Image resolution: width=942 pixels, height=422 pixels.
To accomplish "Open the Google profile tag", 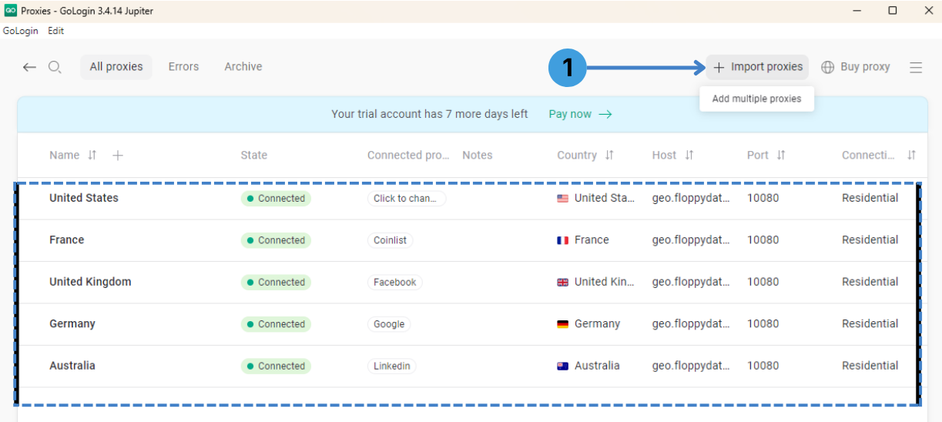I will coord(389,324).
